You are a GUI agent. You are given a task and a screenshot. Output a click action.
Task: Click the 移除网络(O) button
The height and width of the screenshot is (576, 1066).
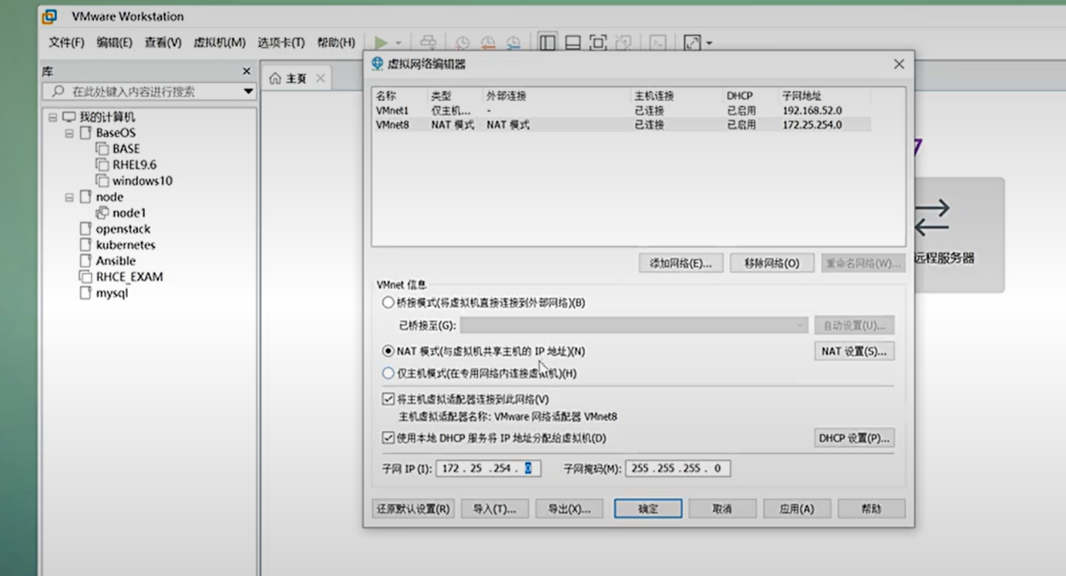(772, 263)
